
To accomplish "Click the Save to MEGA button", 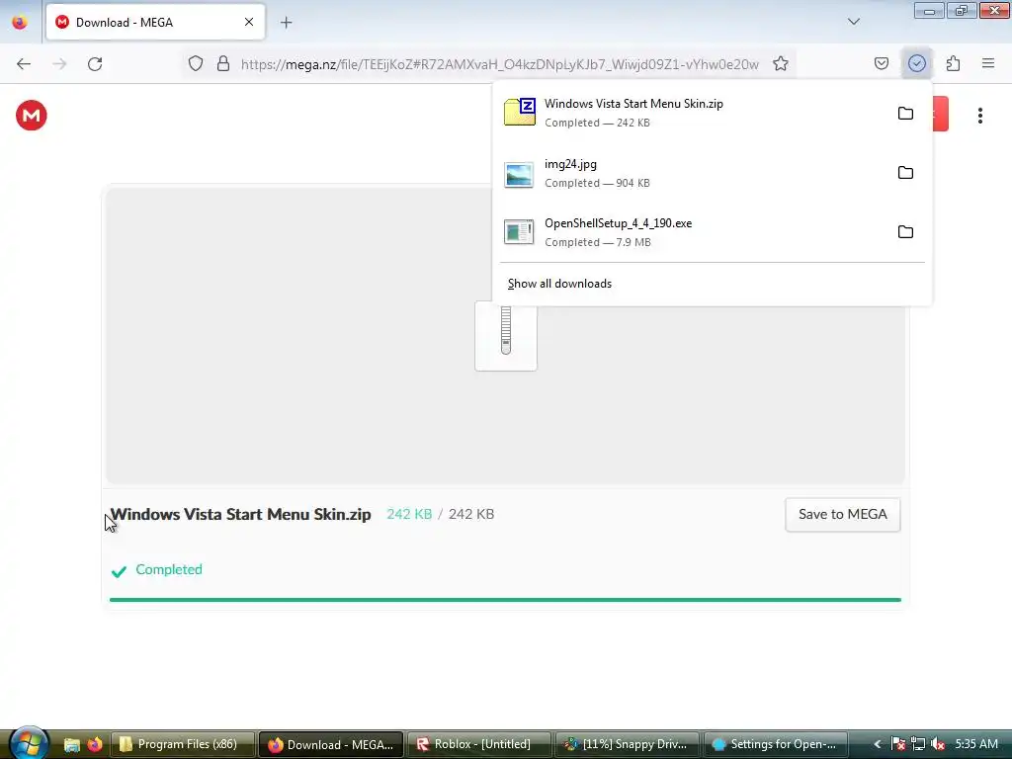I will 842,514.
